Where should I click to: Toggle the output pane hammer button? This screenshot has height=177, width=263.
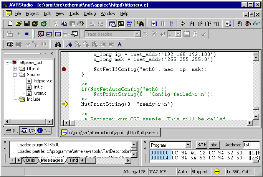point(121,24)
